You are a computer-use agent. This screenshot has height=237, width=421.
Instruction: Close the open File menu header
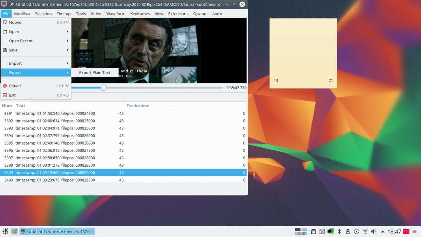[x=6, y=14]
